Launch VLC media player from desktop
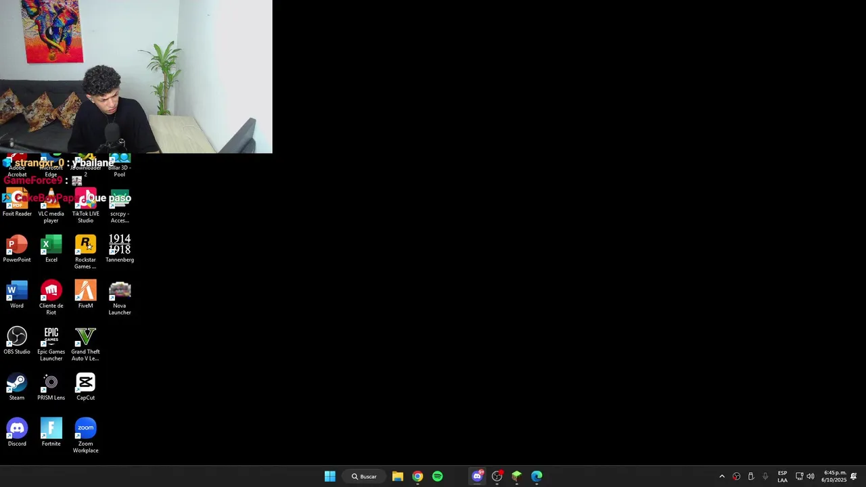 [51, 206]
